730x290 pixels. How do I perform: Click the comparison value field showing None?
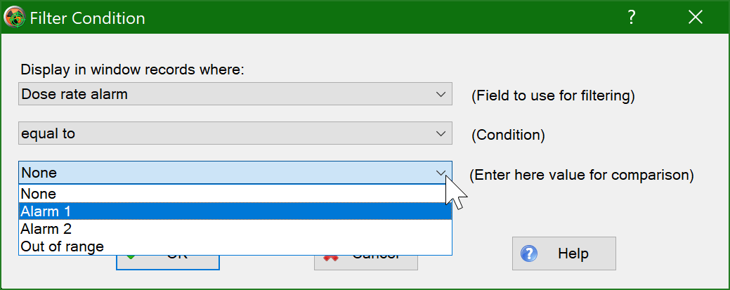(x=235, y=173)
